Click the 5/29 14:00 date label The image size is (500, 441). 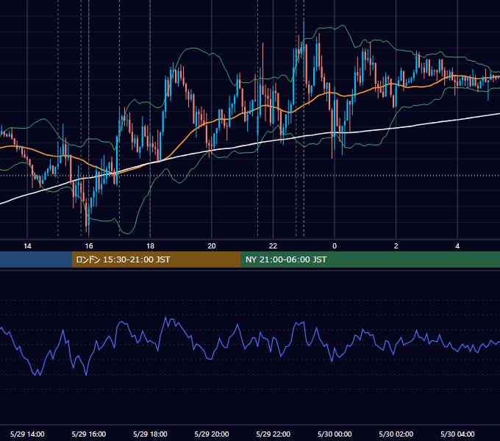tap(27, 434)
